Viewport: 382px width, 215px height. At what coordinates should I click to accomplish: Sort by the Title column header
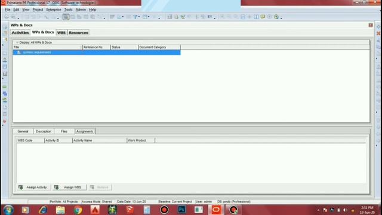[48, 47]
